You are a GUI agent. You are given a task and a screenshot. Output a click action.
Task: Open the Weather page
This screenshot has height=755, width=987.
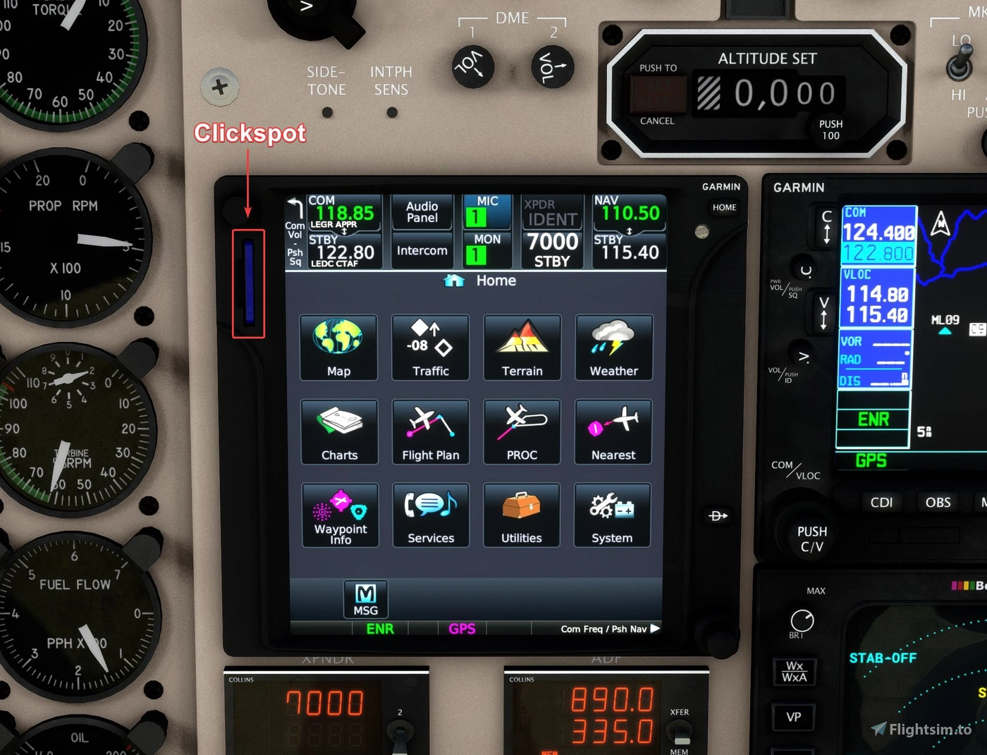(x=613, y=347)
